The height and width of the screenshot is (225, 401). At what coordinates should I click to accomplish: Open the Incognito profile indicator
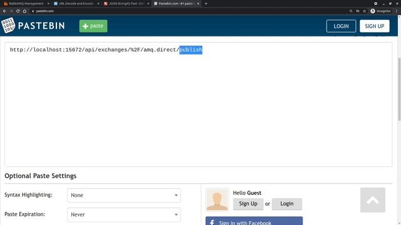point(380,11)
